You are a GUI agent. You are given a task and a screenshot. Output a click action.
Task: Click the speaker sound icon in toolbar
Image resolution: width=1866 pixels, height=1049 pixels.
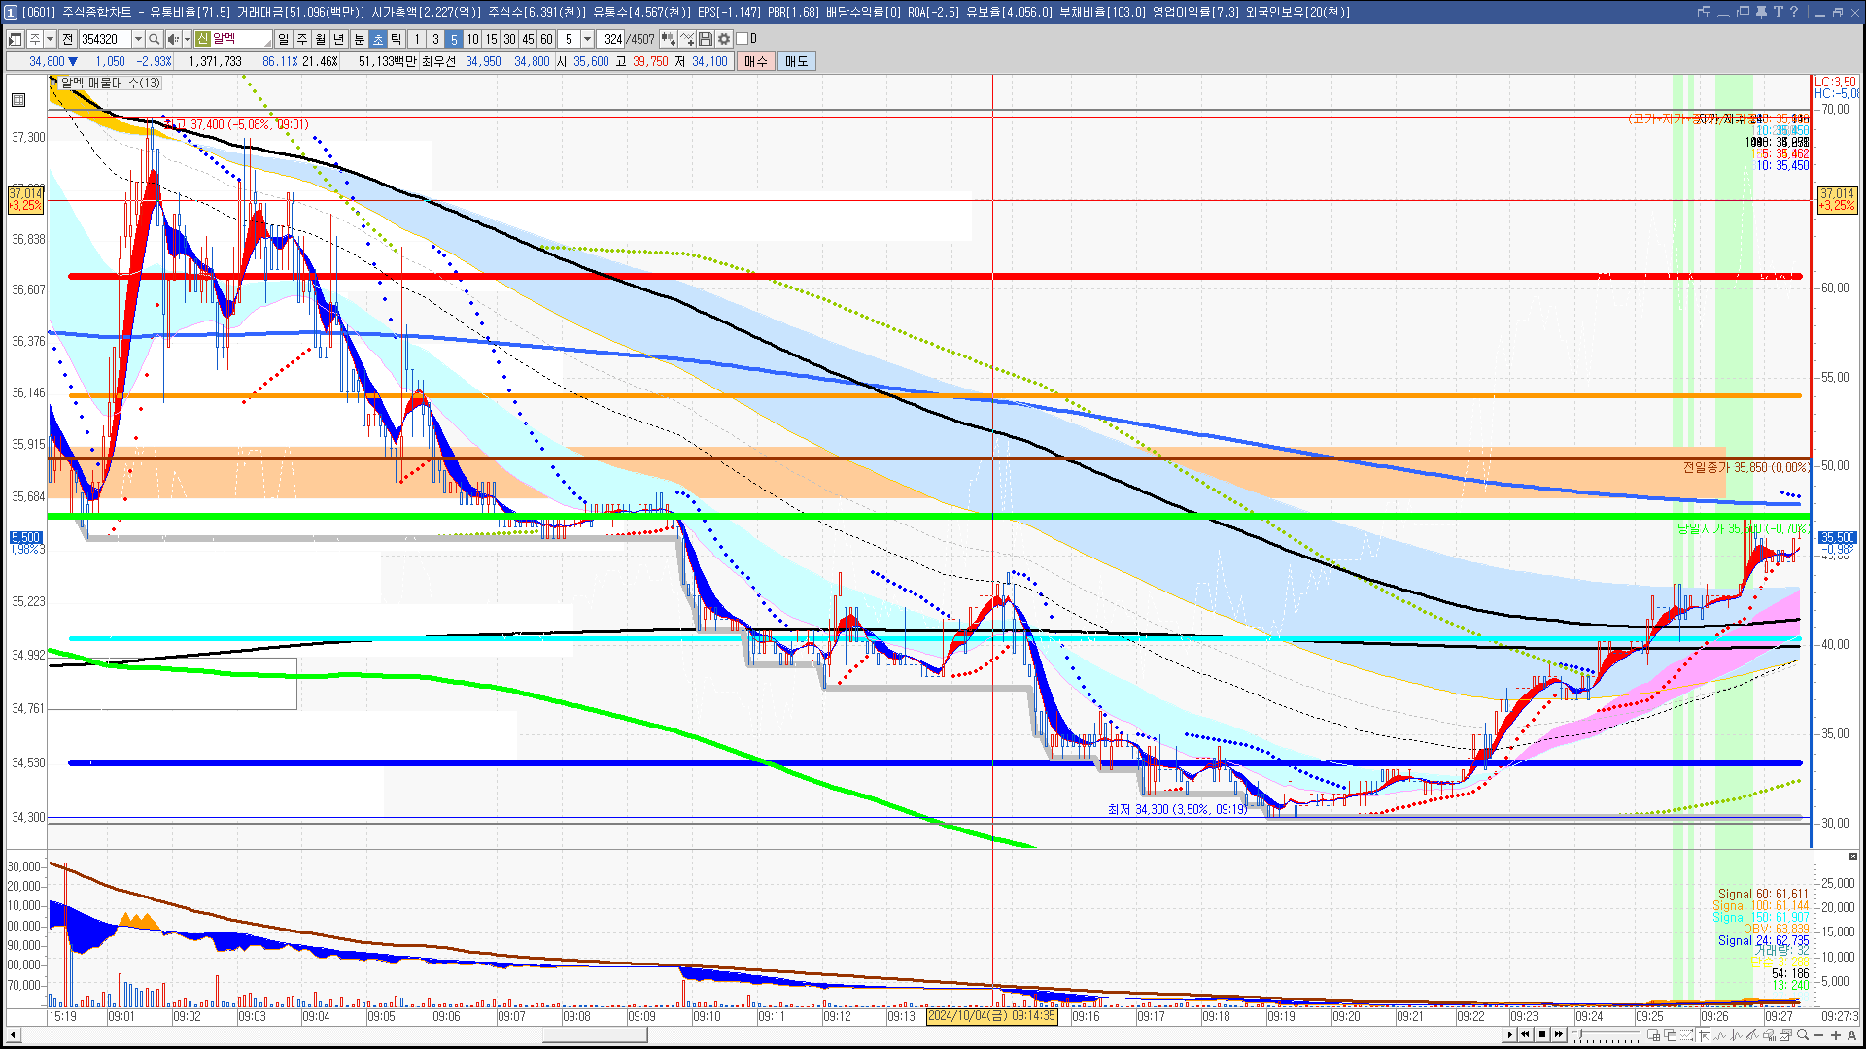173,39
